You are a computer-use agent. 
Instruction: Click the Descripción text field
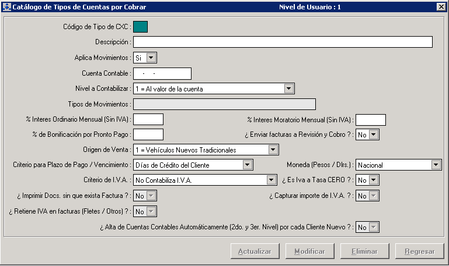283,42
